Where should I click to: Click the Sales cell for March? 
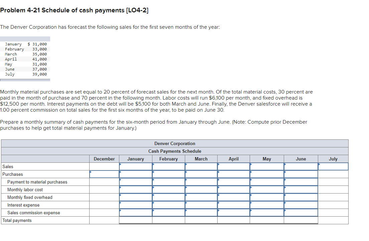coord(201,166)
